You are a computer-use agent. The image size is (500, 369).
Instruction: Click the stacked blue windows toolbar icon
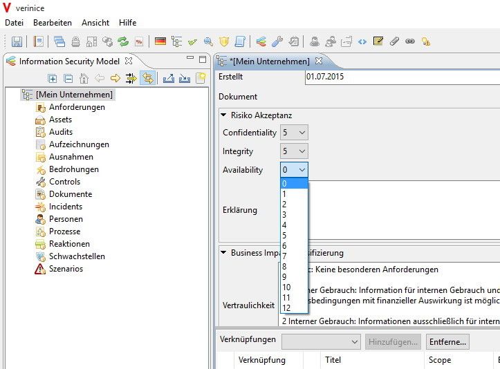pos(59,41)
